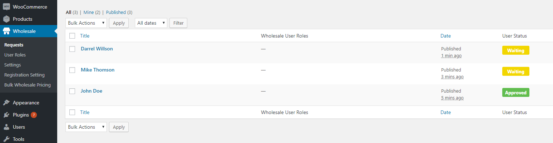Click Darrel Willson's yellow Waiting status badge
553x143 pixels.
point(515,50)
